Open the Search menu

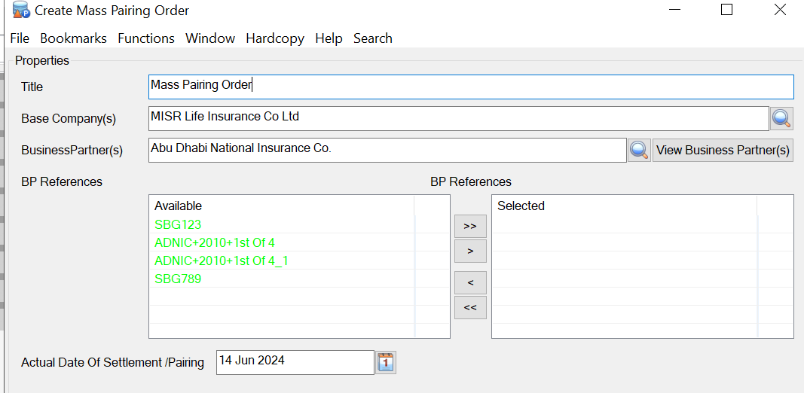(373, 38)
